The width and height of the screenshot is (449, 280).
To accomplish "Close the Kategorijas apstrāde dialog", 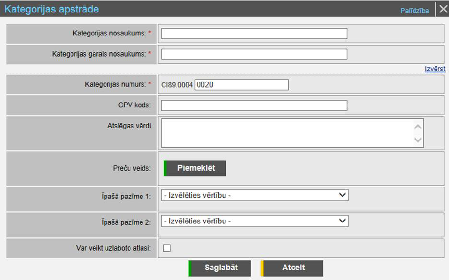I will point(442,10).
